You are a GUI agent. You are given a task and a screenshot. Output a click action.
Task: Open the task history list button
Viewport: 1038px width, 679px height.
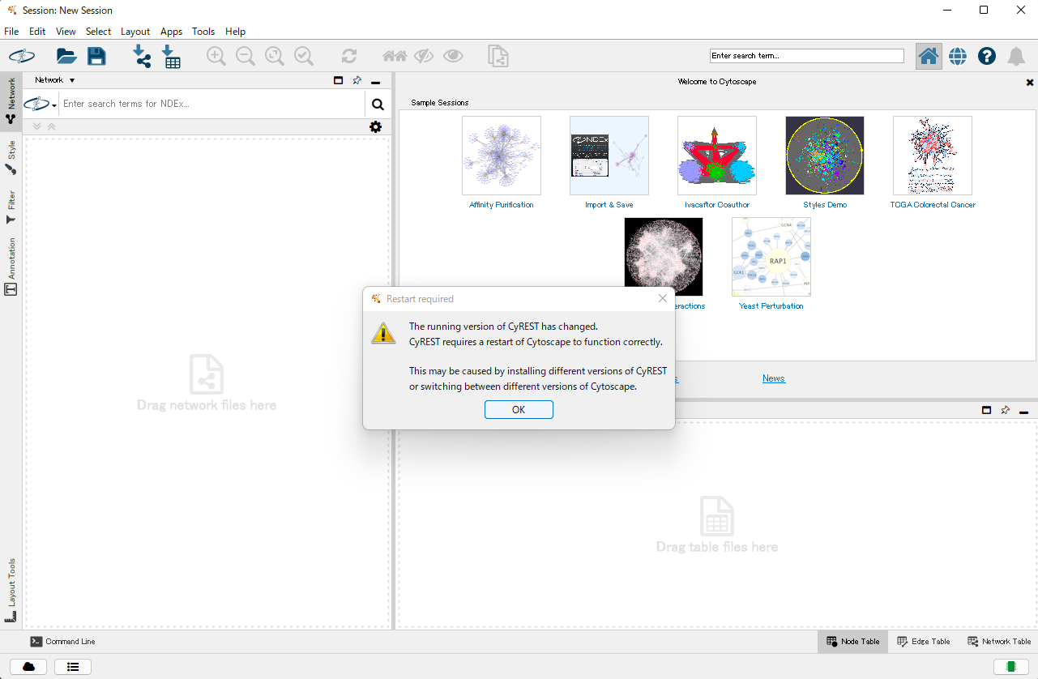(x=73, y=667)
